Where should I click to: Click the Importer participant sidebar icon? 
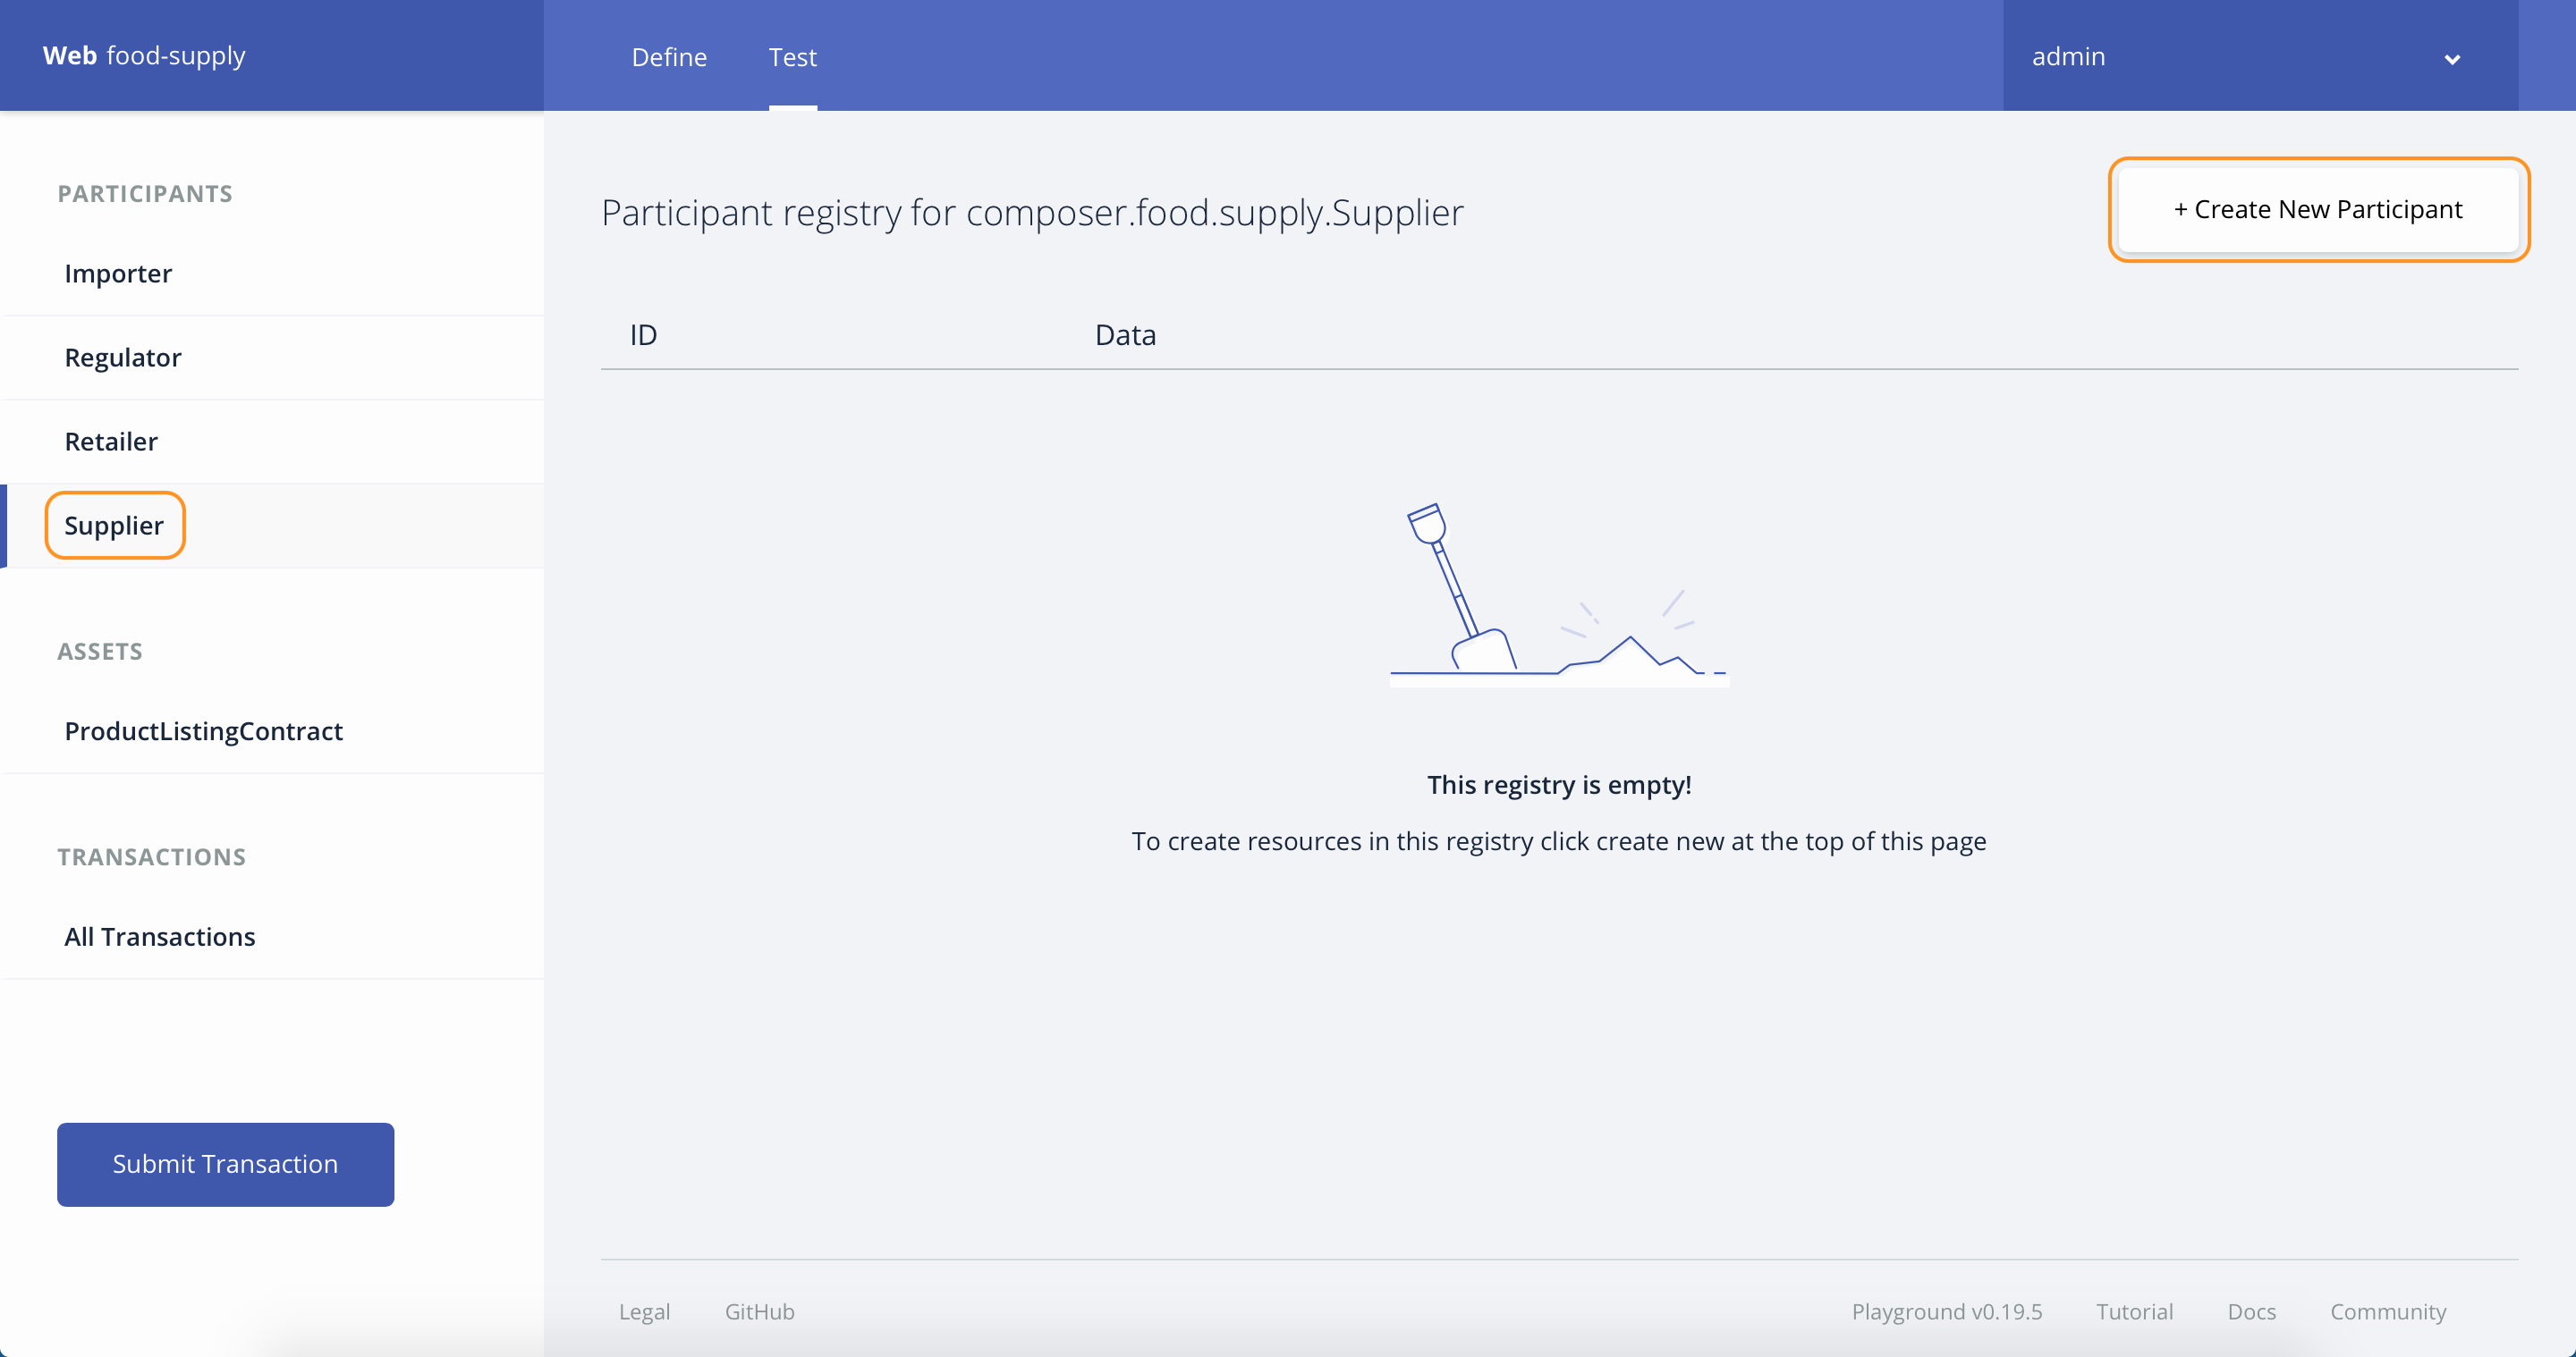pyautogui.click(x=117, y=273)
